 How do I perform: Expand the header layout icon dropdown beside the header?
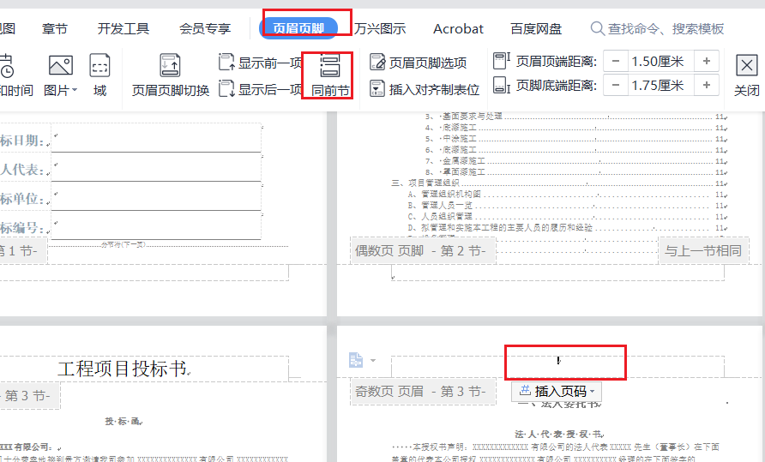tap(372, 361)
